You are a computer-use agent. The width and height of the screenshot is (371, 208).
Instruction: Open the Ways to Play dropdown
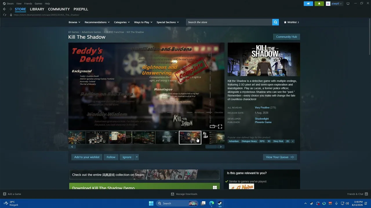[143, 22]
